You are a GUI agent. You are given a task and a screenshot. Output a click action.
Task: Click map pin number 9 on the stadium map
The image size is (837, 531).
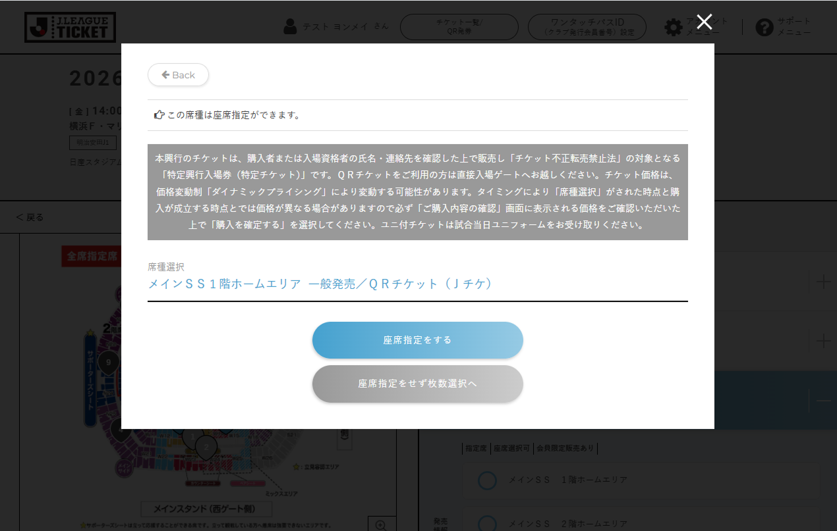click(x=108, y=361)
